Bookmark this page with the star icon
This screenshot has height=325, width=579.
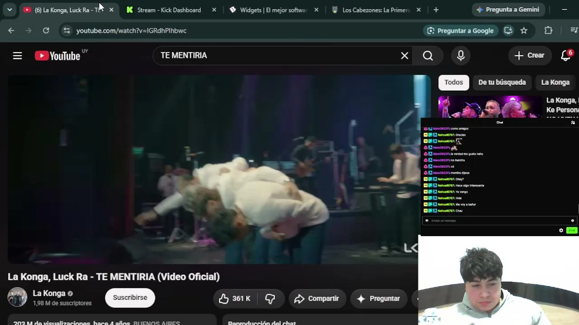click(x=524, y=31)
